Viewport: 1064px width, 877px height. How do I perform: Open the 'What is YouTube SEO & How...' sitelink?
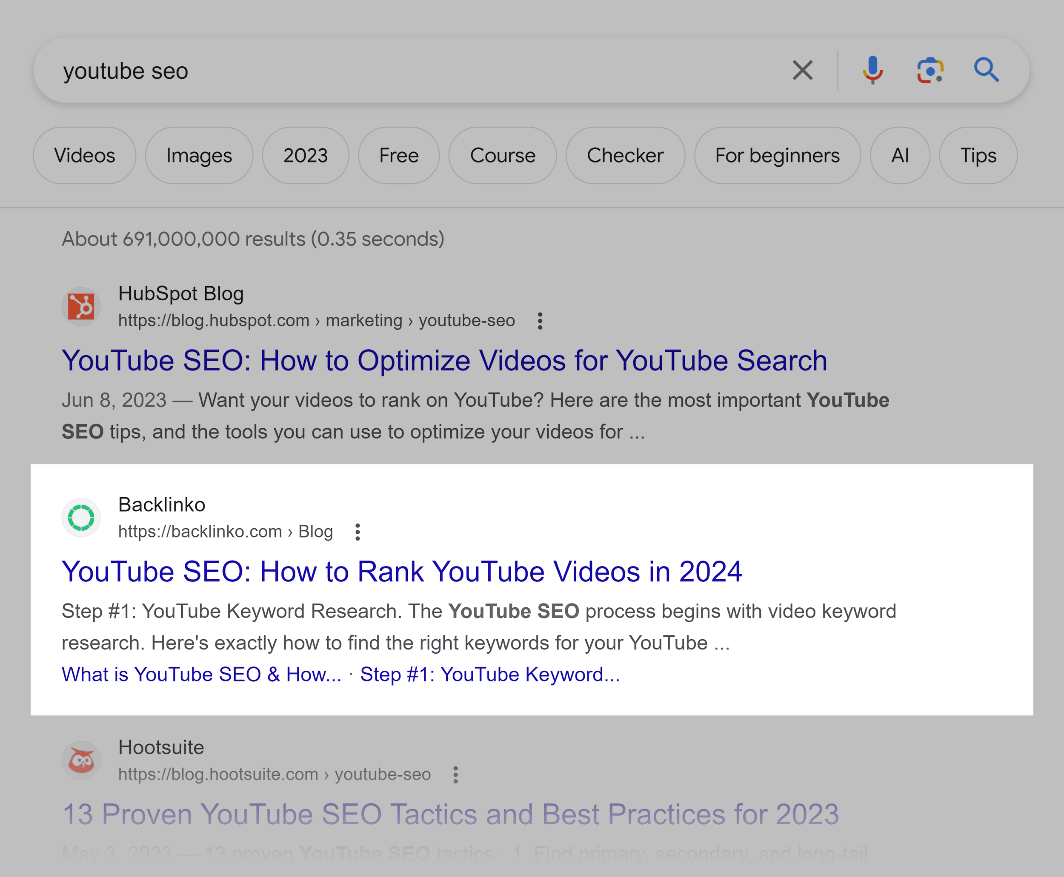click(x=202, y=675)
